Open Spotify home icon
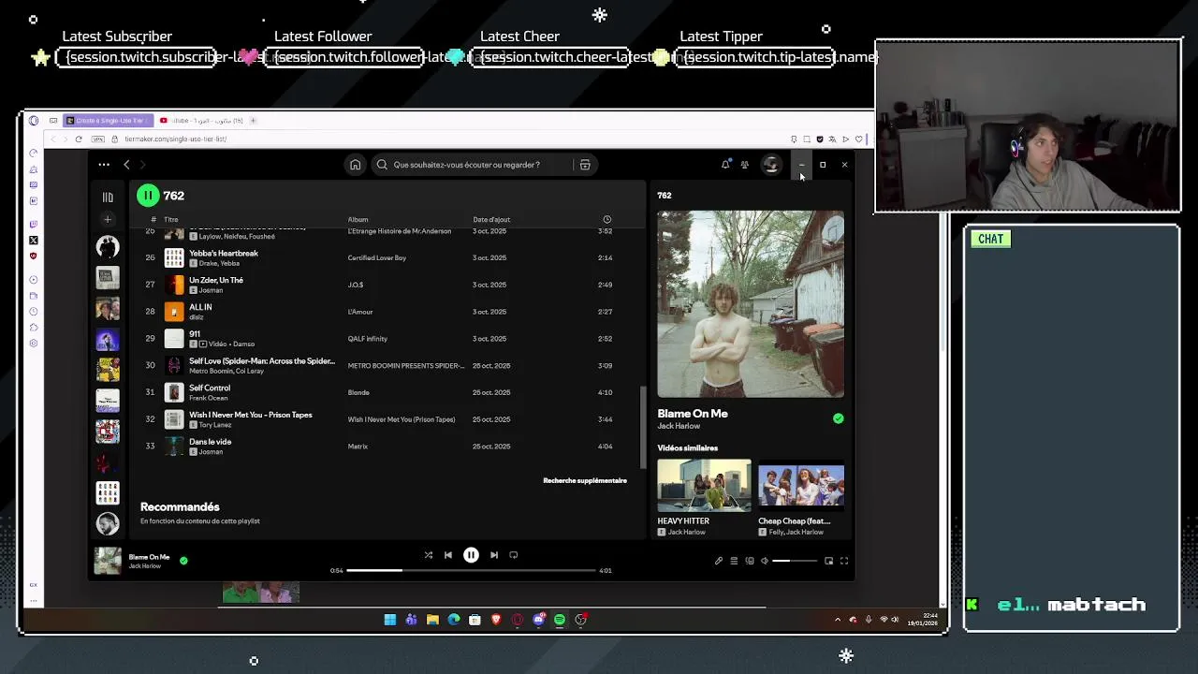The image size is (1198, 674). point(355,165)
